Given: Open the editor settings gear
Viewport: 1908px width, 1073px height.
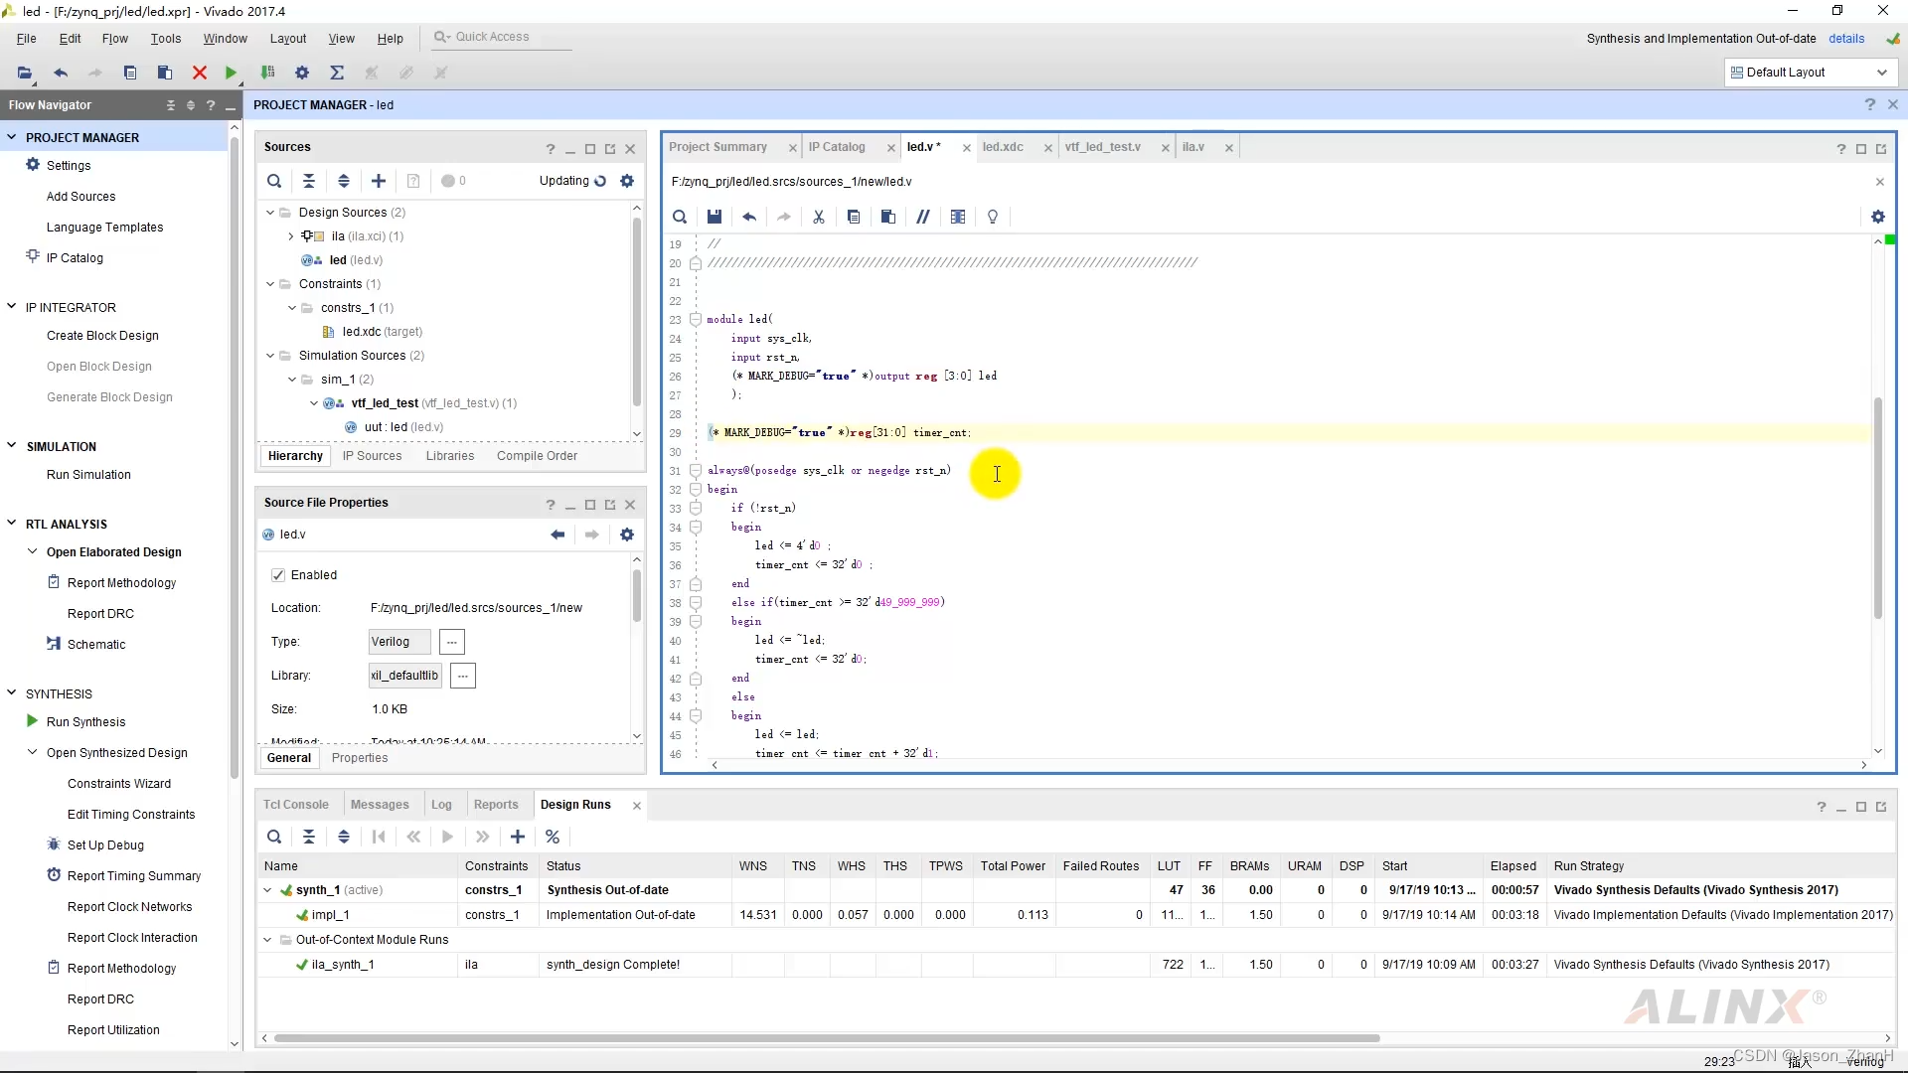Looking at the screenshot, I should [x=1877, y=217].
